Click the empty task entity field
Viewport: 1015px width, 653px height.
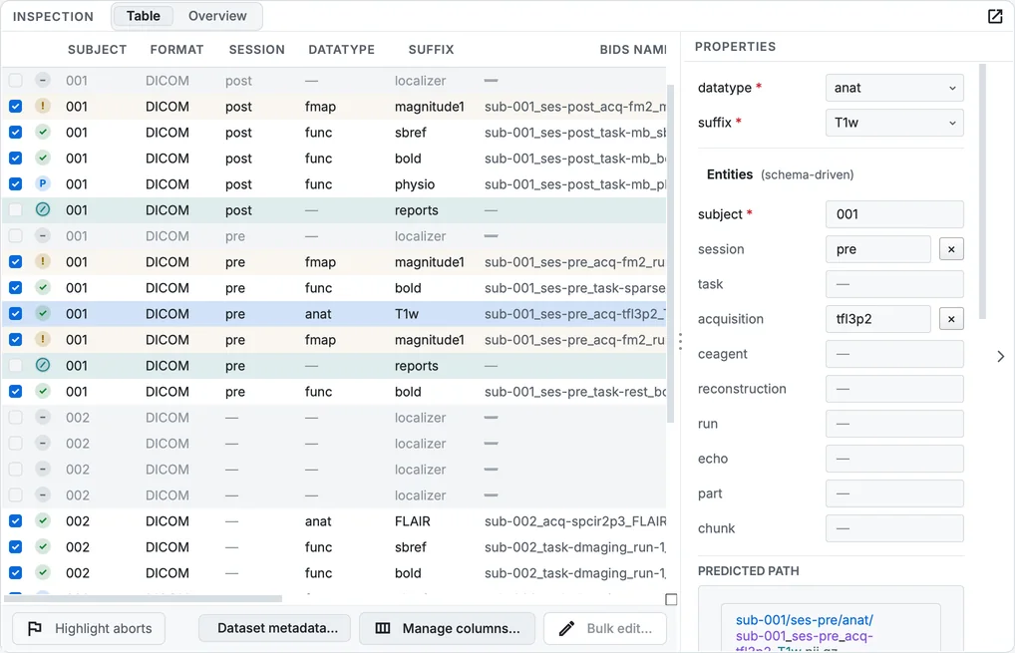(x=894, y=284)
